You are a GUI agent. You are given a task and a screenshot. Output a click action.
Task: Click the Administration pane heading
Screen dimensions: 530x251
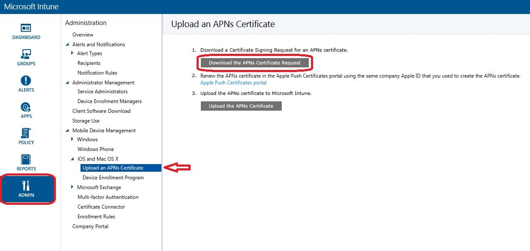tap(86, 23)
